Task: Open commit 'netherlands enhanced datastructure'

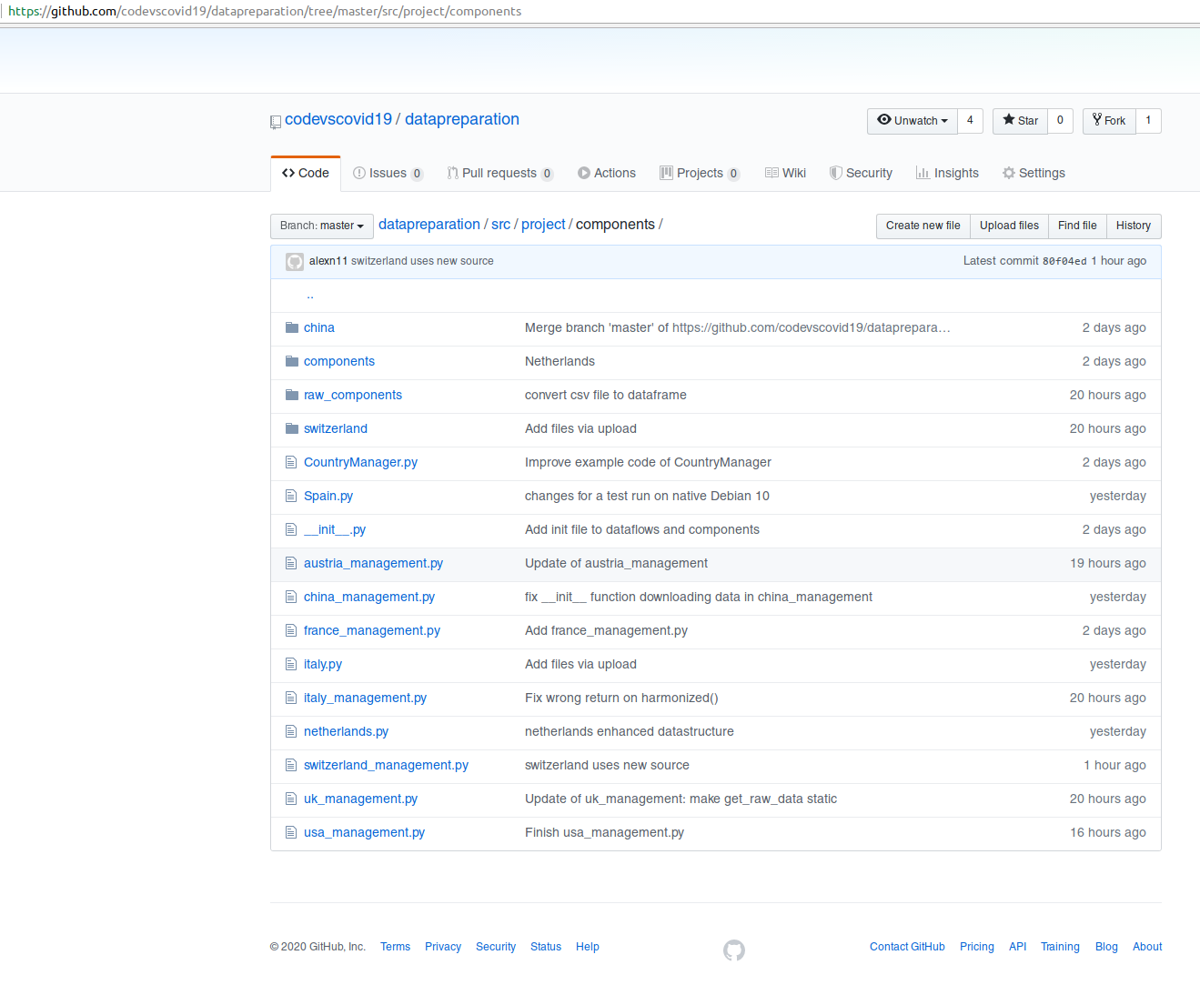Action: point(630,731)
